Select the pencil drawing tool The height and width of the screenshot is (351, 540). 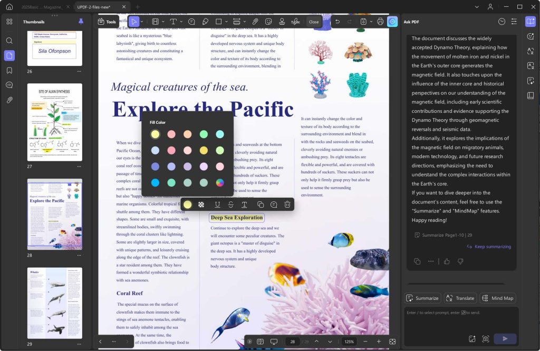[x=205, y=22]
